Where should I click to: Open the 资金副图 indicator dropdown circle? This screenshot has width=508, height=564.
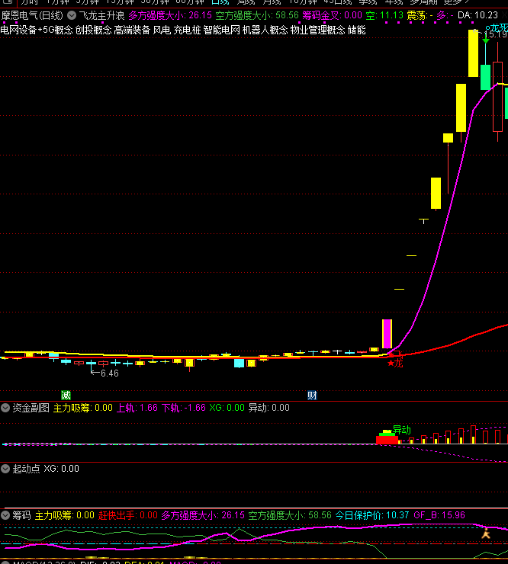[5, 408]
